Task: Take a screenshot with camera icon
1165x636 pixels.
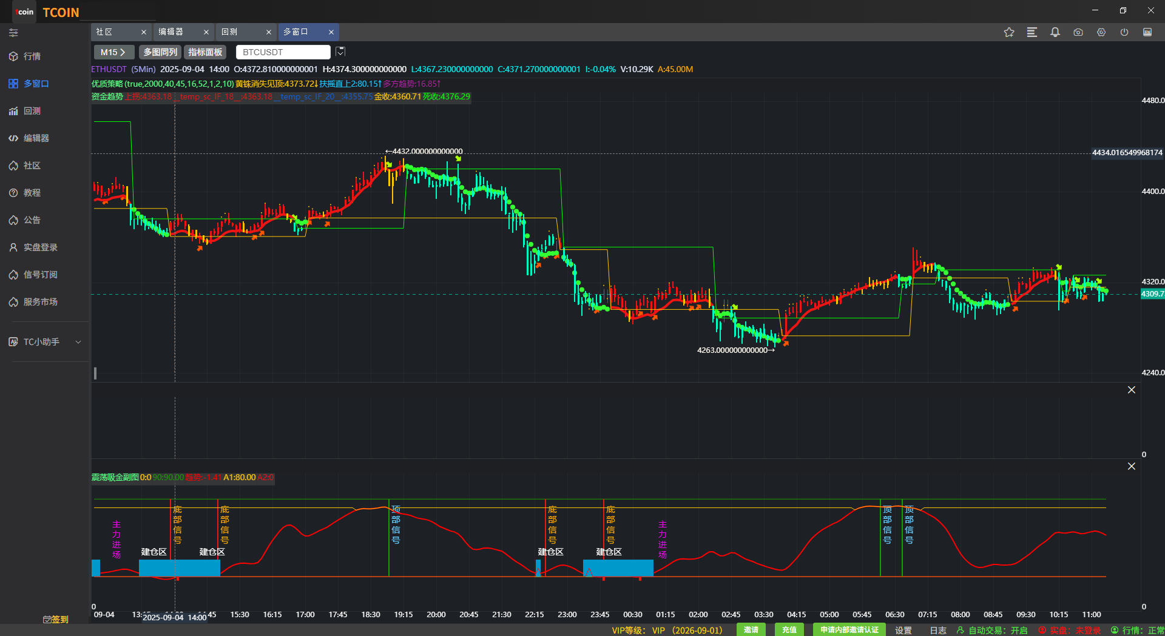Action: pos(1078,32)
